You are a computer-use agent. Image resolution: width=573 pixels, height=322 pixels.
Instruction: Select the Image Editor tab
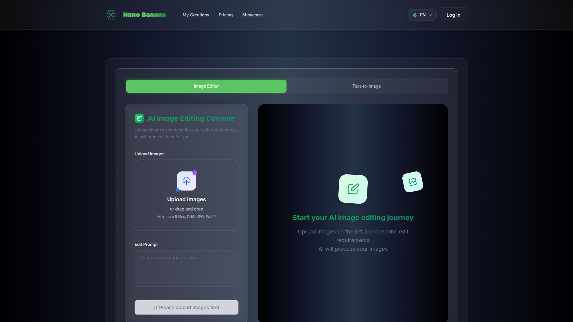click(x=206, y=86)
